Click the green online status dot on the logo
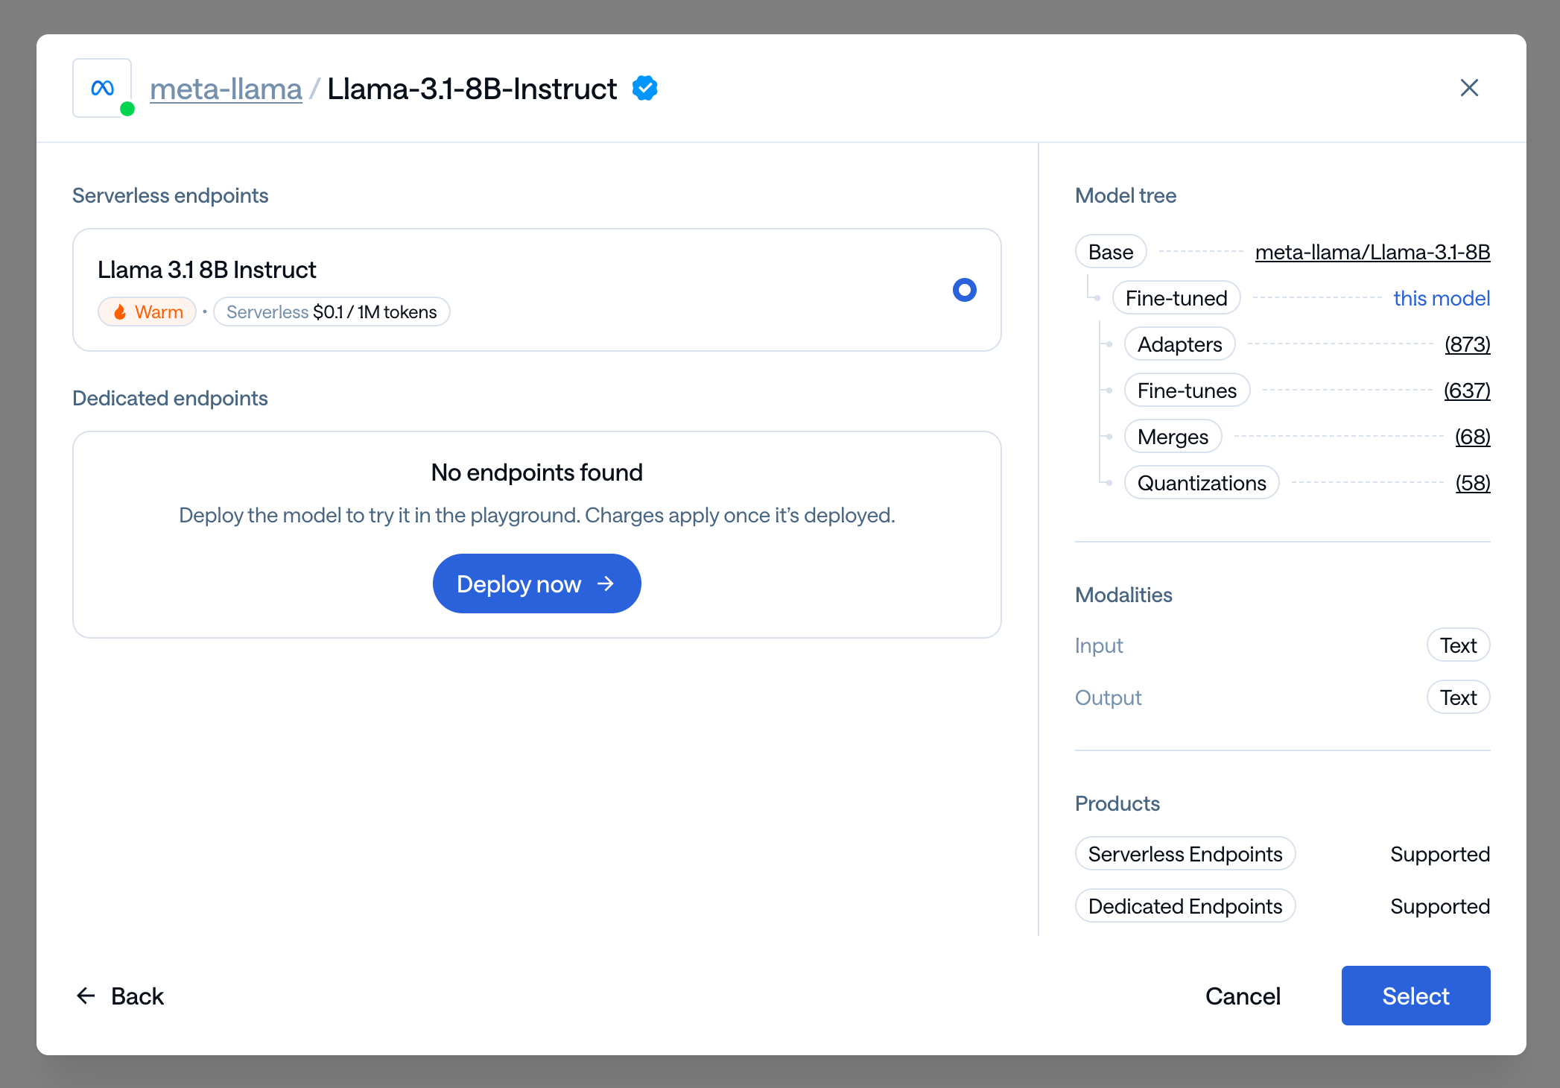The width and height of the screenshot is (1560, 1088). tap(128, 109)
